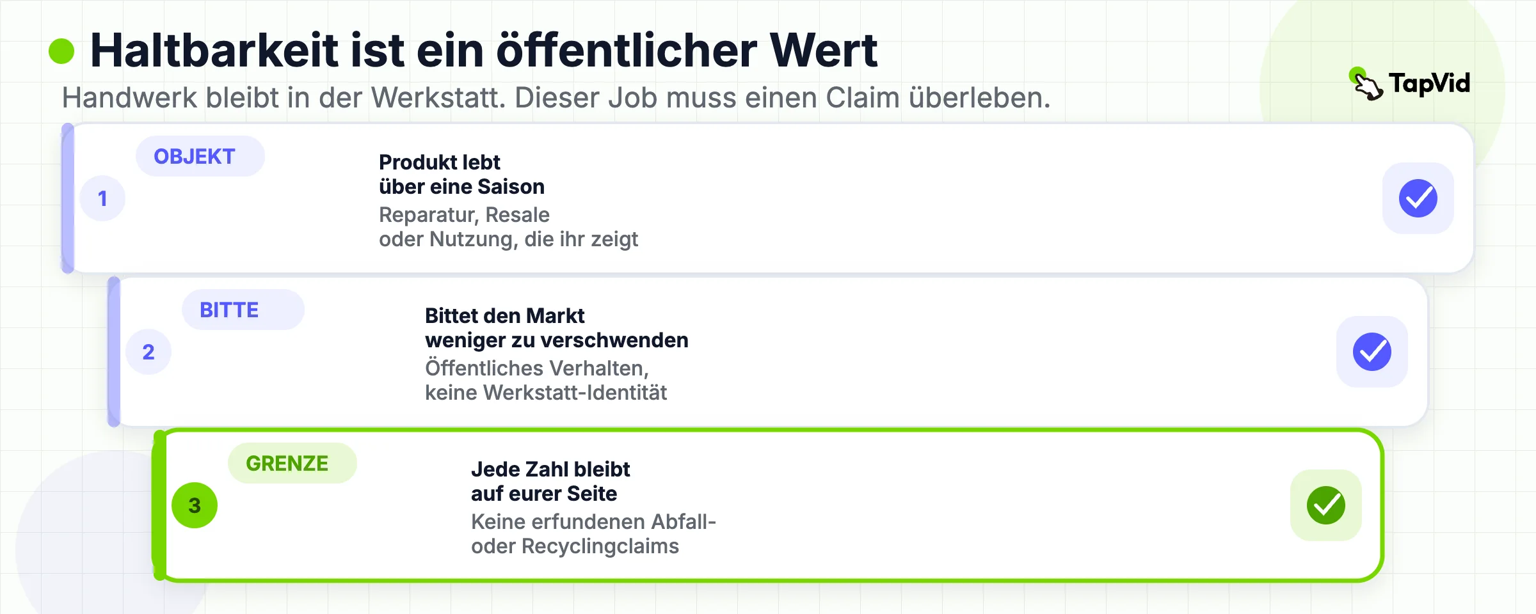This screenshot has height=614, width=1536.
Task: Toggle the green checkmark on the GRENZE card
Action: 1326,505
